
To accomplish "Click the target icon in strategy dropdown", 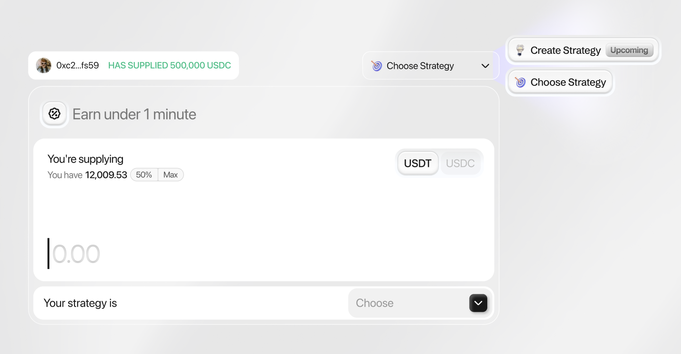I will tap(377, 66).
